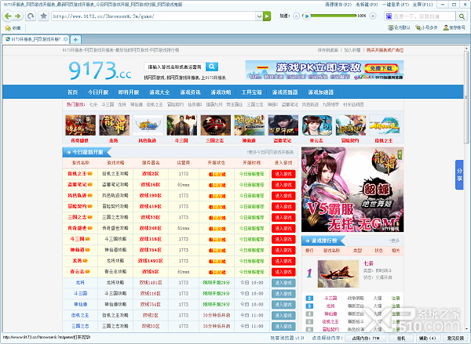Decrease speed with the minus icon
The height and width of the screenshot is (344, 471).
click(x=296, y=16)
